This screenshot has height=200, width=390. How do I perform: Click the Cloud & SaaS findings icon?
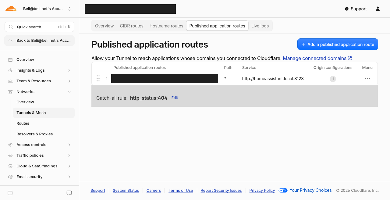point(10,166)
